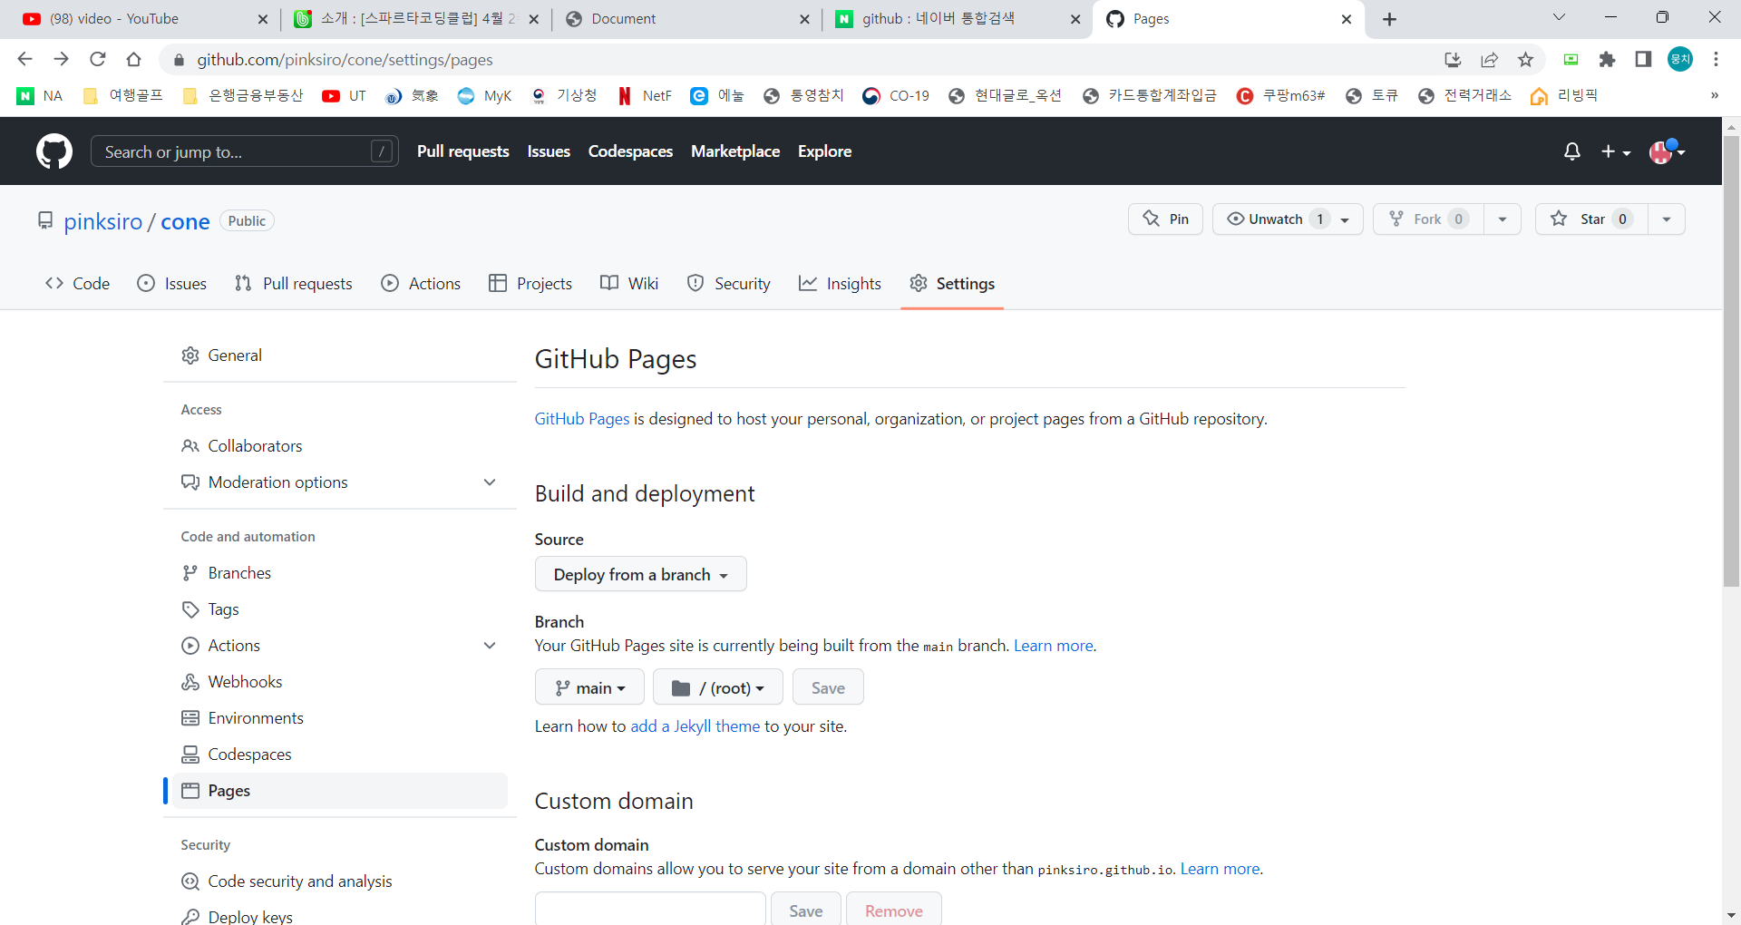The width and height of the screenshot is (1741, 925).
Task: Open Codespaces settings in the sidebar
Action: click(x=340, y=755)
